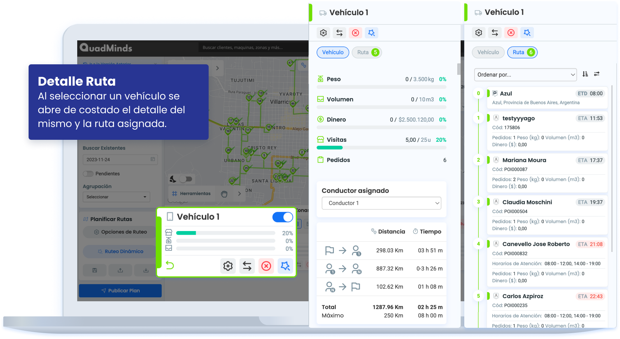Click the Visitas progress bar
The image size is (620, 339).
tap(381, 148)
